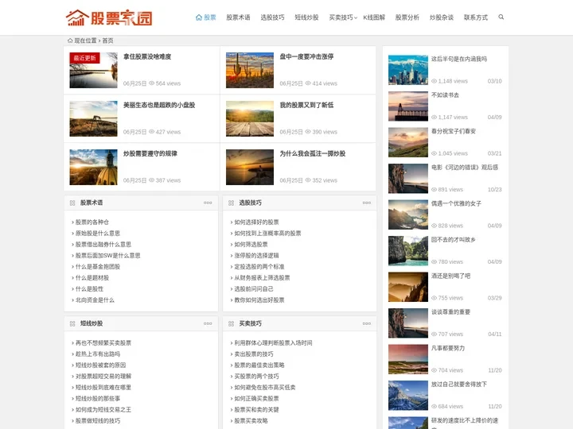
Task: Open list item 股票的各种仓
Action: (x=92, y=222)
